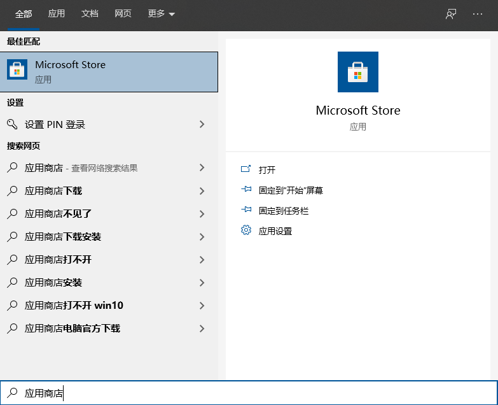Select web suggestion 应用商店电脑官方下载
Viewport: 498px width, 405px height.
click(x=109, y=329)
